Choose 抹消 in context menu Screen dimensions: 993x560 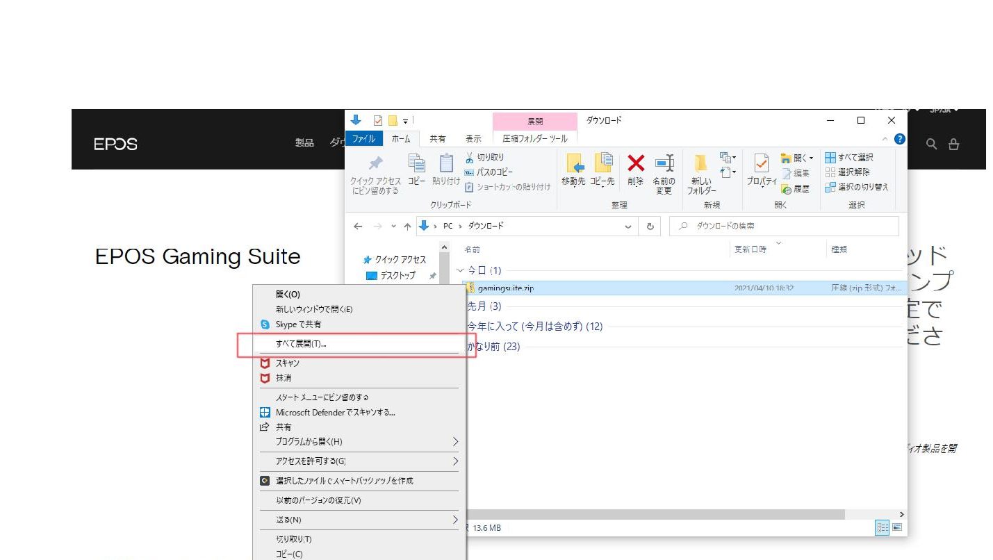point(359,378)
